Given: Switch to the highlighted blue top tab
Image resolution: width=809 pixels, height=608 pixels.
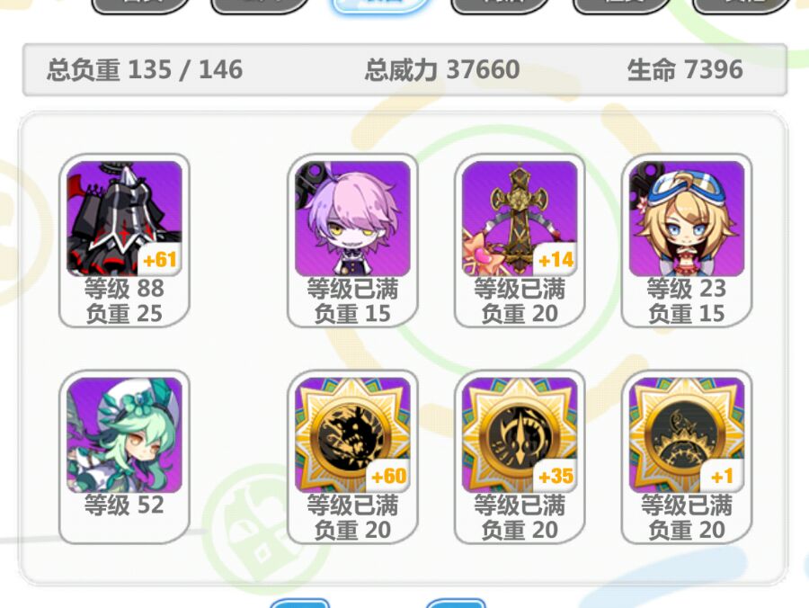Looking at the screenshot, I should point(381,5).
